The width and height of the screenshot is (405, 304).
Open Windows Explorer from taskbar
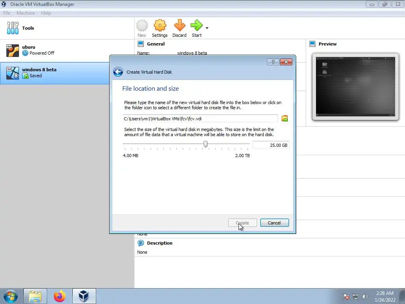pyautogui.click(x=35, y=296)
